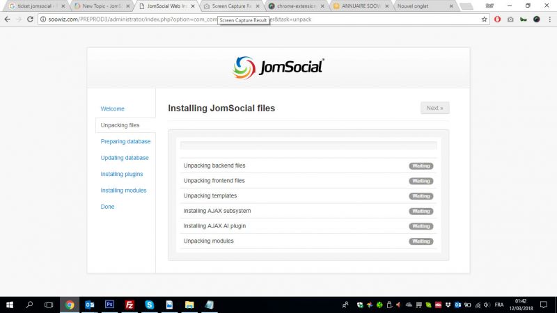Click the JomSocial logo
This screenshot has width=557, height=313.
click(278, 67)
